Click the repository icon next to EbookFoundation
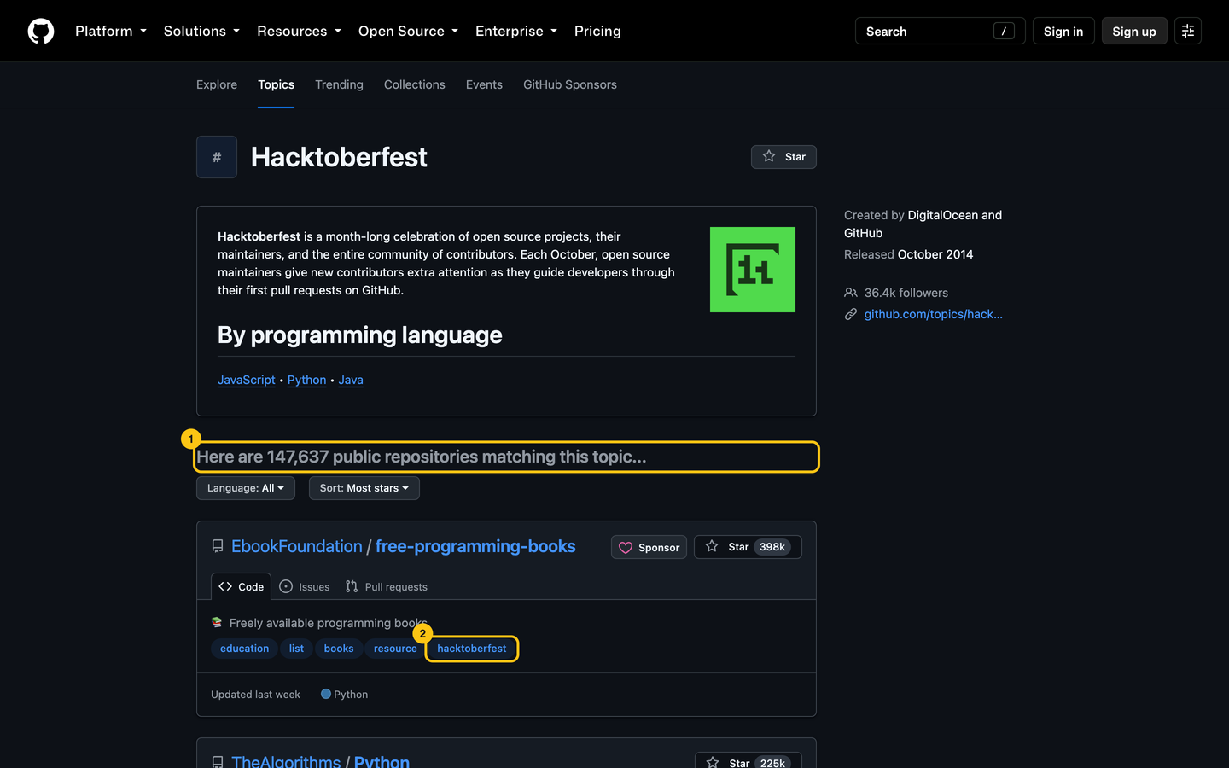 tap(218, 546)
